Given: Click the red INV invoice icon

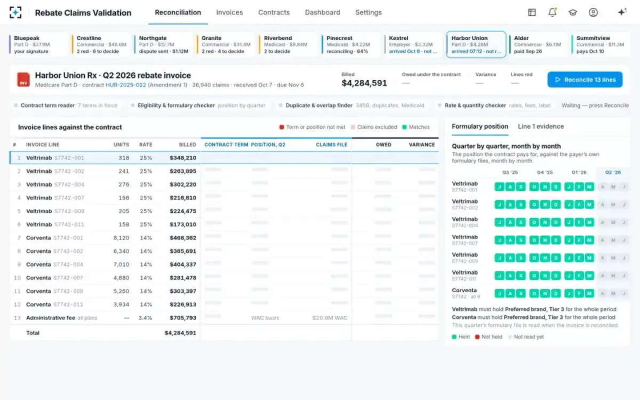Looking at the screenshot, I should 23,79.
